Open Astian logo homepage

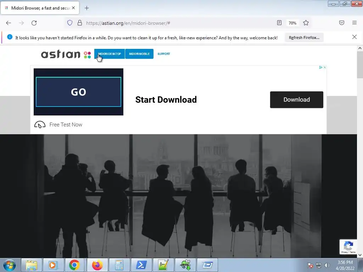tap(66, 54)
